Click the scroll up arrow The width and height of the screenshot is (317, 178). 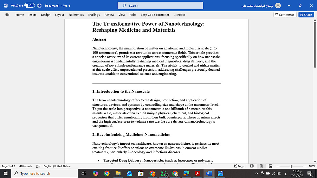tap(315, 20)
